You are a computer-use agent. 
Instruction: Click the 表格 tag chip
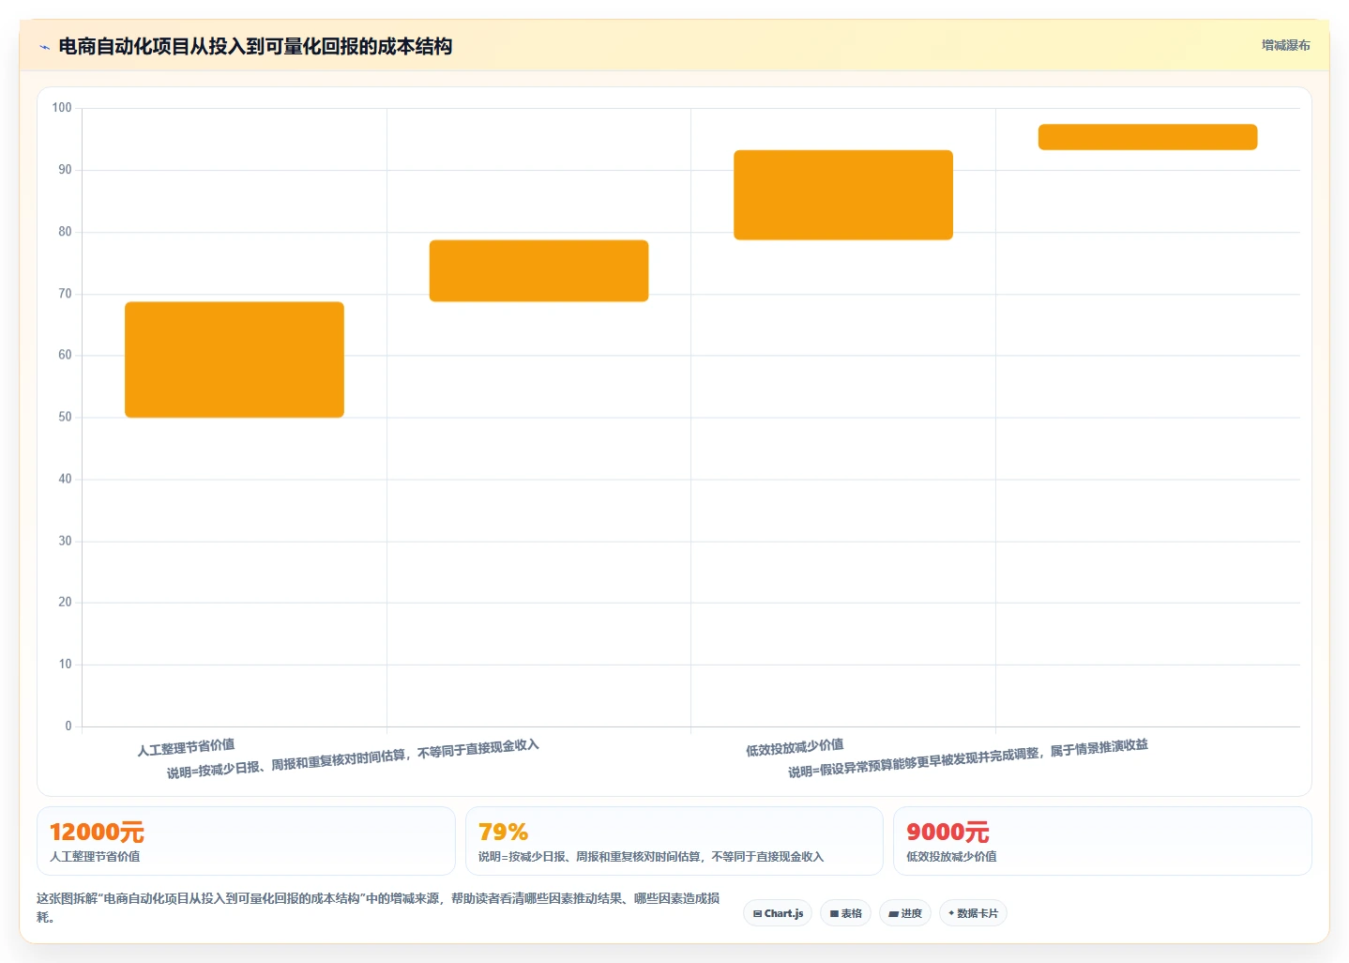(x=846, y=913)
